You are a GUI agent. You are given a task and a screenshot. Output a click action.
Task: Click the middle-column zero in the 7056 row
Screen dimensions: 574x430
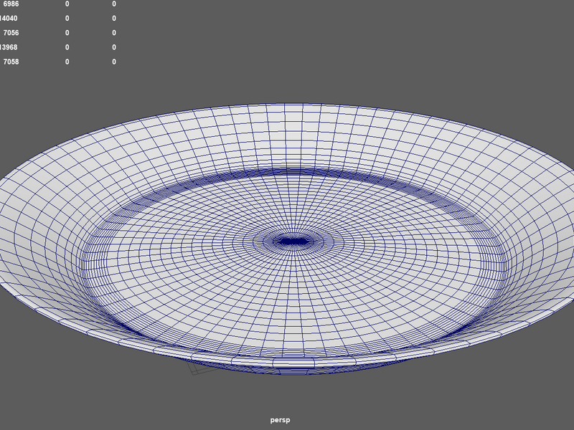pos(67,33)
